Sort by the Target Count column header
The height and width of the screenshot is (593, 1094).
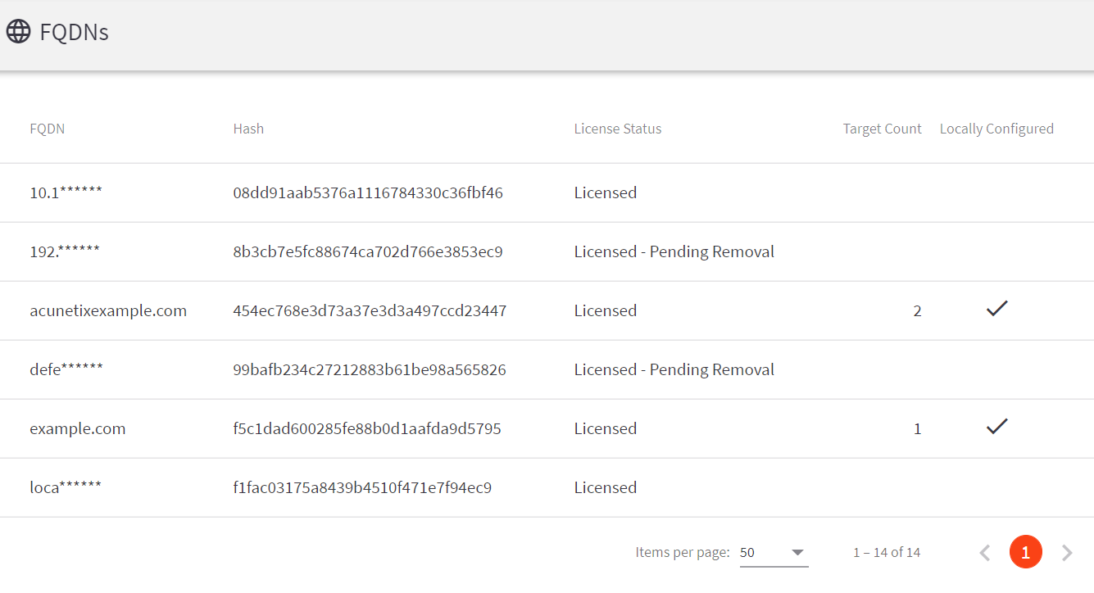coord(882,129)
